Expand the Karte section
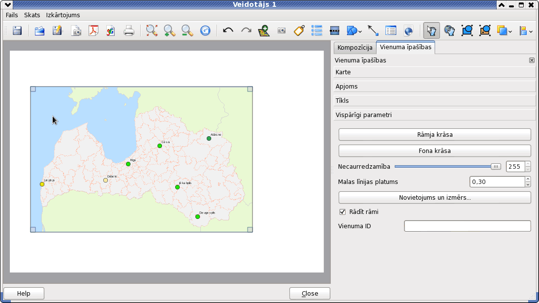The width and height of the screenshot is (539, 303). pyautogui.click(x=435, y=72)
